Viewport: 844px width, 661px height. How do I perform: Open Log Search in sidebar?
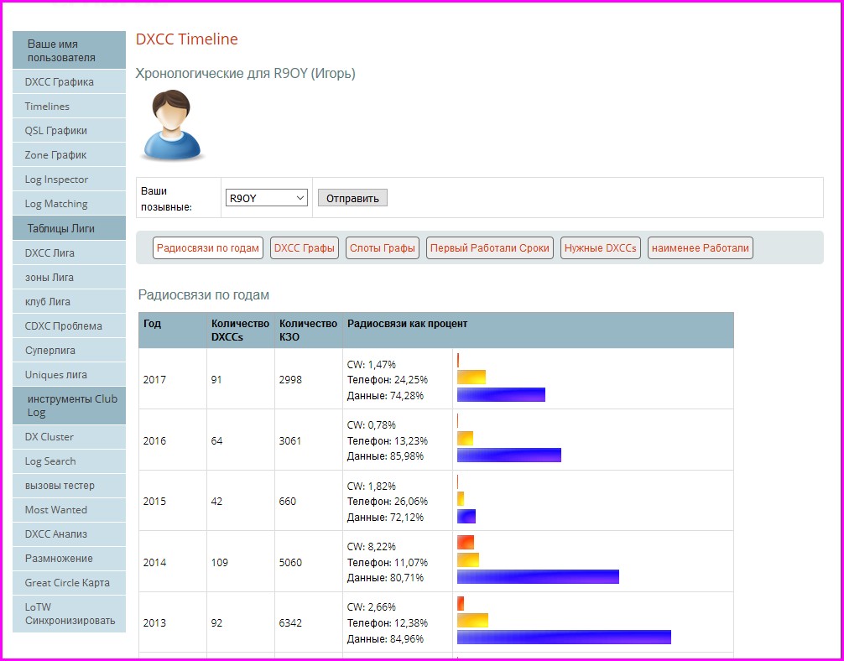point(50,461)
